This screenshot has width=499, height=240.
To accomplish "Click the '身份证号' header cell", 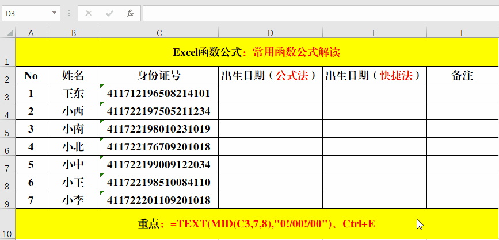I will click(159, 75).
